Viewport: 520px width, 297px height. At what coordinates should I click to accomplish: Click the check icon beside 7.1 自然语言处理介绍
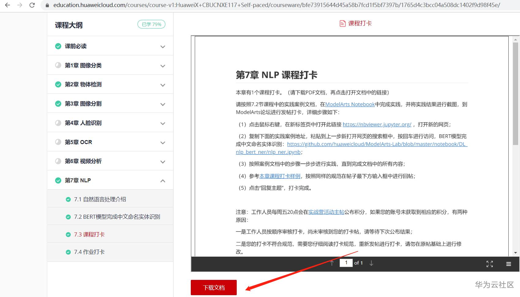click(68, 199)
